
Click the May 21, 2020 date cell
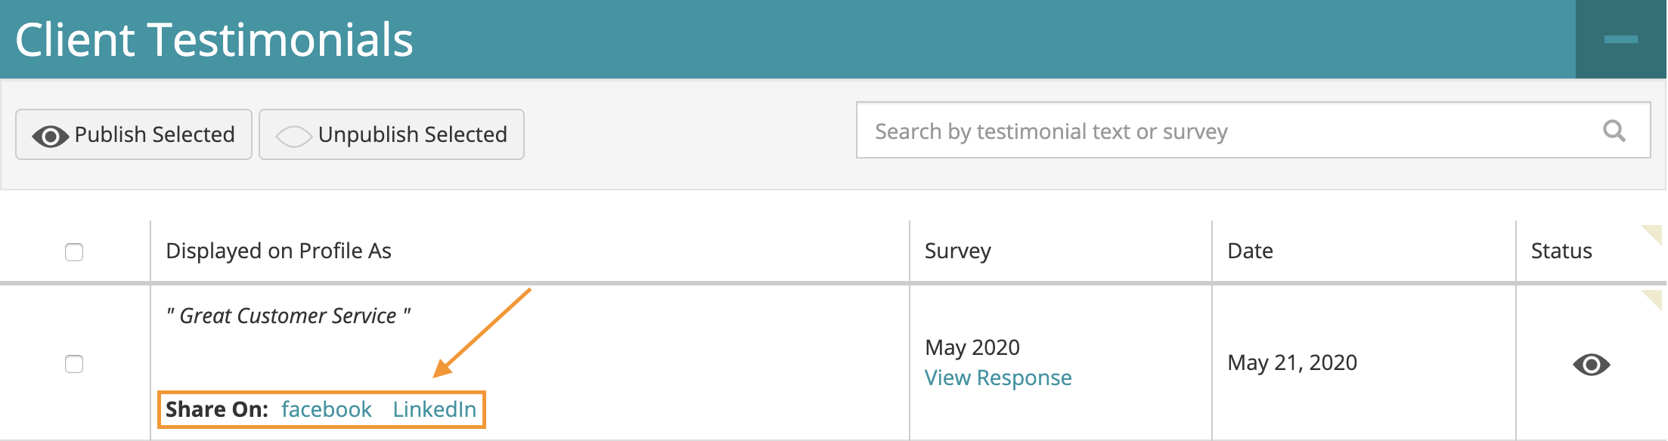(1292, 362)
